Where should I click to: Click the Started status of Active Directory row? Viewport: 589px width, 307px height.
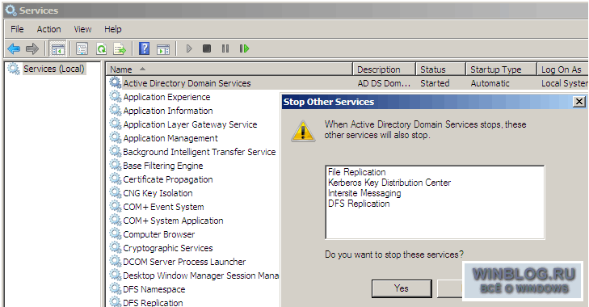435,83
